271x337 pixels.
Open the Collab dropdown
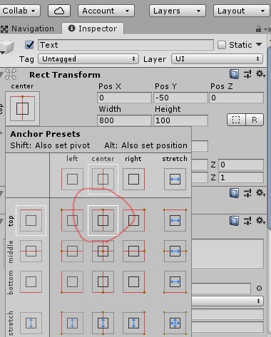click(x=19, y=11)
